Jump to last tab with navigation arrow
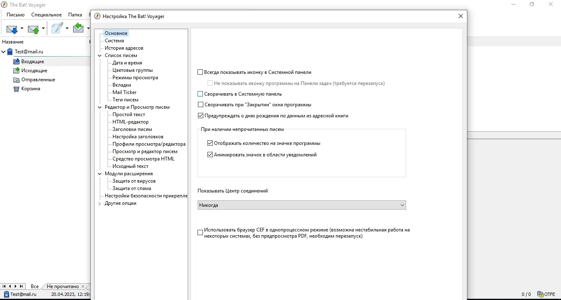This screenshot has width=561, height=300. [21, 286]
